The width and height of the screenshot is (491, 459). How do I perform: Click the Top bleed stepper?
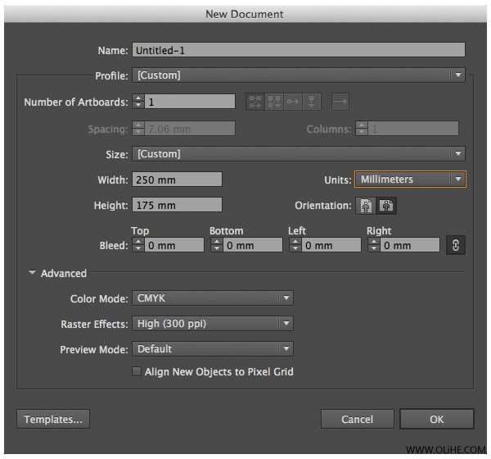138,245
